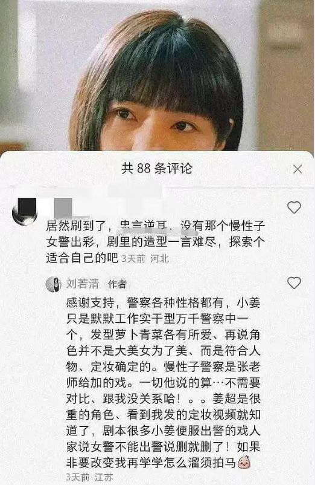This screenshot has width=315, height=485.
Task: Tap the 3天前 timestamp beside 江苏
Action: (x=77, y=477)
